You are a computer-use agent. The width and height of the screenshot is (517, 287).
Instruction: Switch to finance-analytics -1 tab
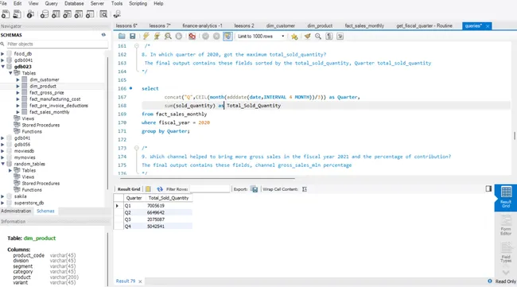click(202, 25)
